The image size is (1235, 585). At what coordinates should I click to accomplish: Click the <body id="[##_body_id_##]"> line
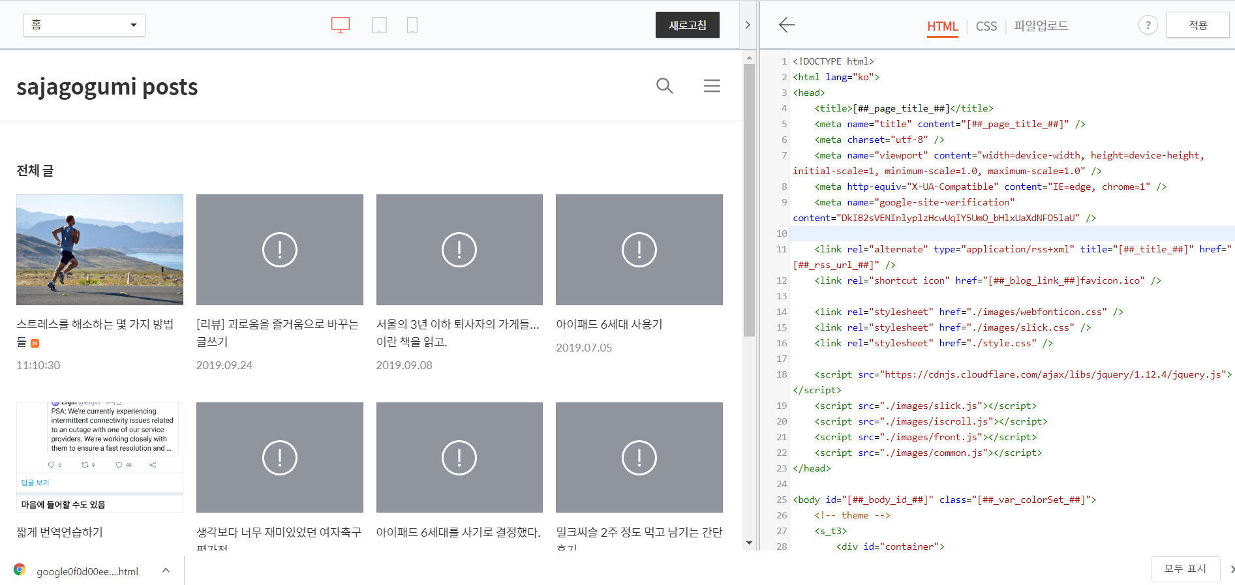tap(944, 500)
